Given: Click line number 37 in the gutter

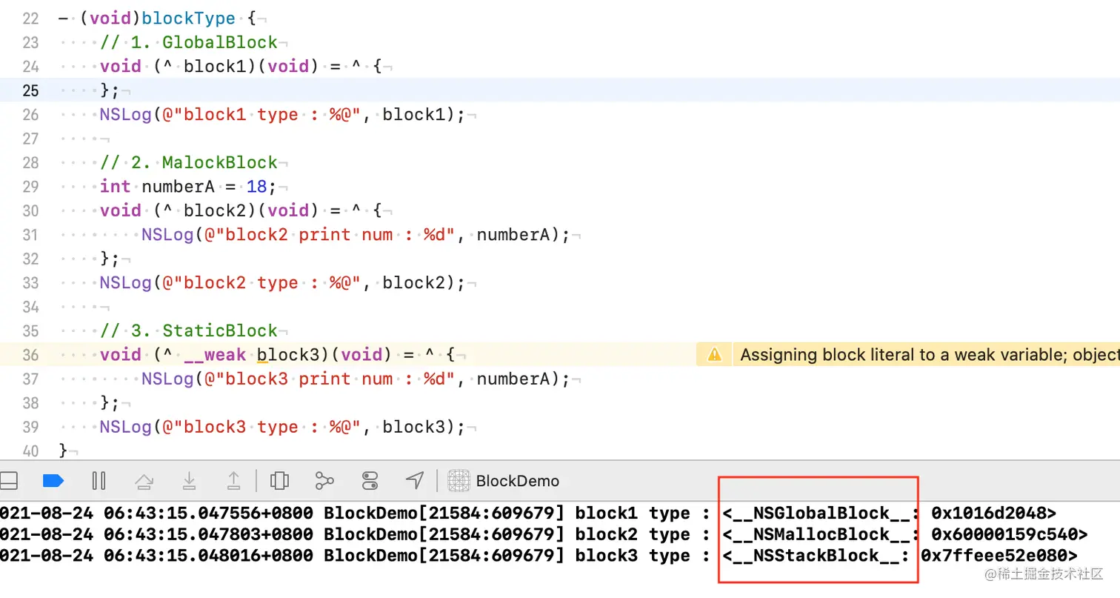Looking at the screenshot, I should pyautogui.click(x=30, y=379).
